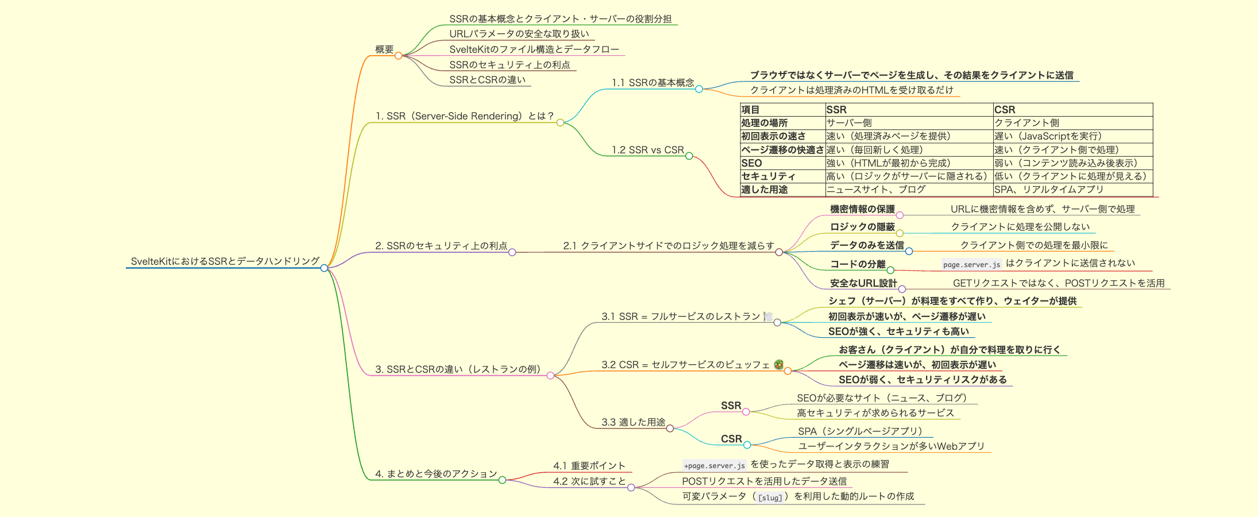Image resolution: width=1258 pixels, height=517 pixels.
Task: Click クライアントは処理済みのHTMLを受け取るだけ text
Action: tap(852, 90)
